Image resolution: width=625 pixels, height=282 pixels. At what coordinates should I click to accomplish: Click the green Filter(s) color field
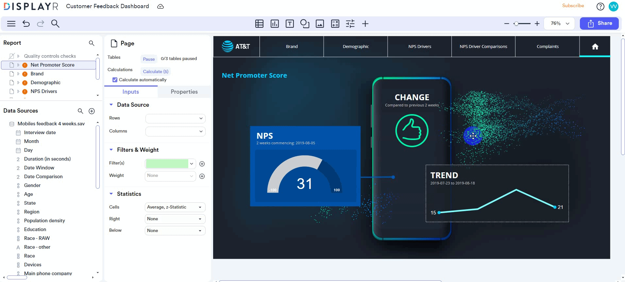coord(167,164)
